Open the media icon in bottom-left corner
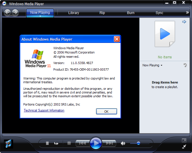The height and width of the screenshot is (153, 192). click(x=8, y=144)
